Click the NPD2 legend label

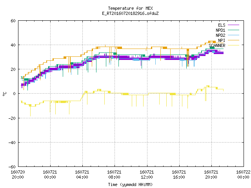tap(220, 35)
